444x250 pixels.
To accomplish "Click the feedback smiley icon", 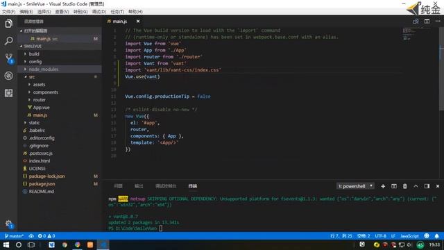I will click(x=427, y=236).
